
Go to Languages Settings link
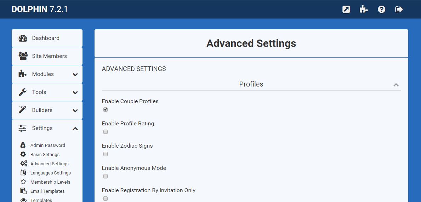51,173
